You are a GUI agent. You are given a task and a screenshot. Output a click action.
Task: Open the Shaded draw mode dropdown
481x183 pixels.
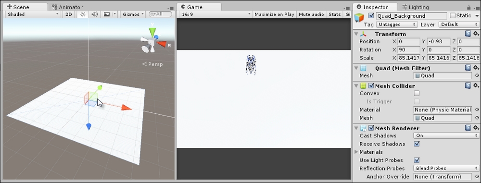[33, 14]
